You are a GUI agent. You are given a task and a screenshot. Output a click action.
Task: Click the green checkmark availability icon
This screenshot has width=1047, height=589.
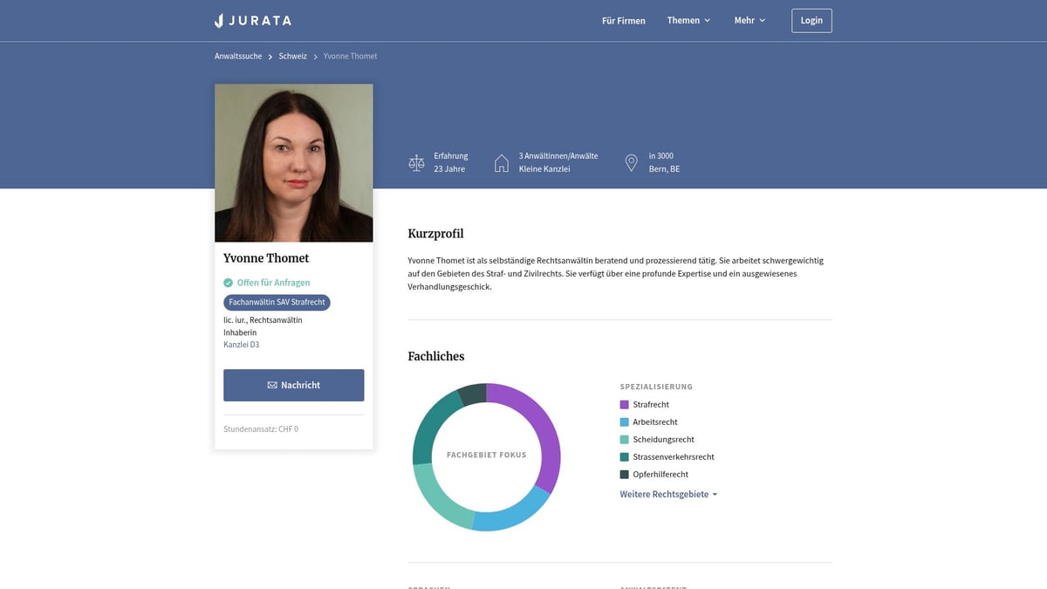(x=228, y=283)
